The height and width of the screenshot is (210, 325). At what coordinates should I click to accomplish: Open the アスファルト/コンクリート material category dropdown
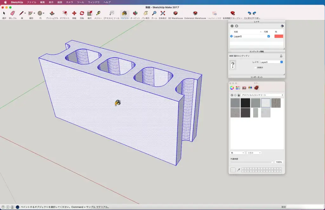point(262,95)
